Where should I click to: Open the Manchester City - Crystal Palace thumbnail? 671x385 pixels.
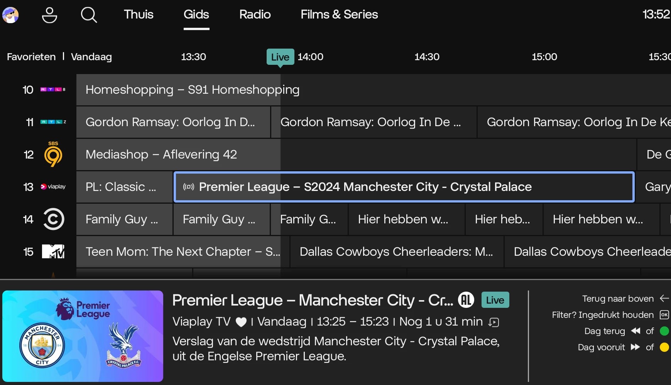[x=83, y=336]
